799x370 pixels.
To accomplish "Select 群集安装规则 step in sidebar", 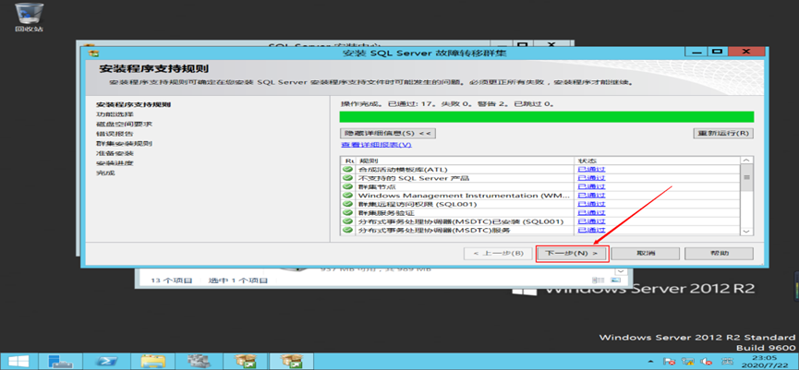I will [x=125, y=143].
